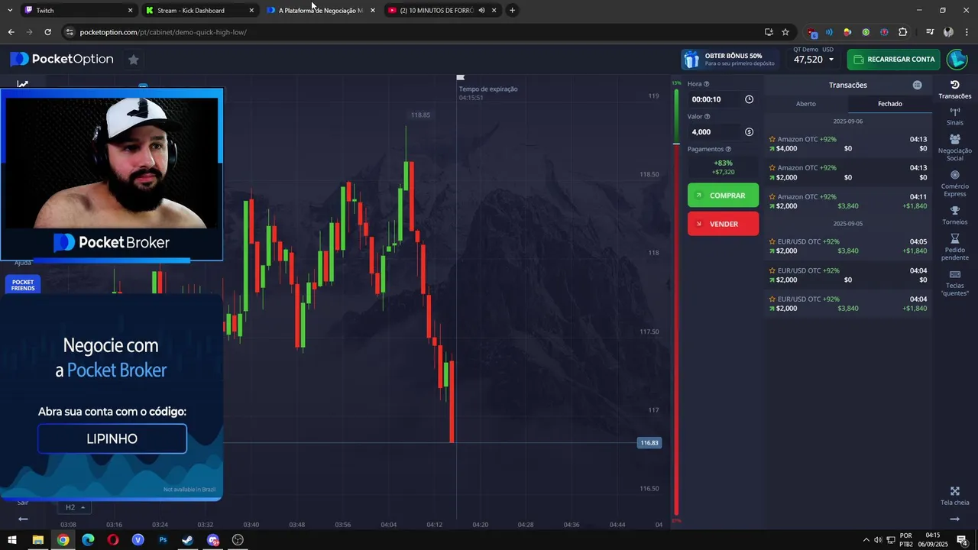Open the Torneios trophy item
The image size is (978, 550).
click(954, 215)
